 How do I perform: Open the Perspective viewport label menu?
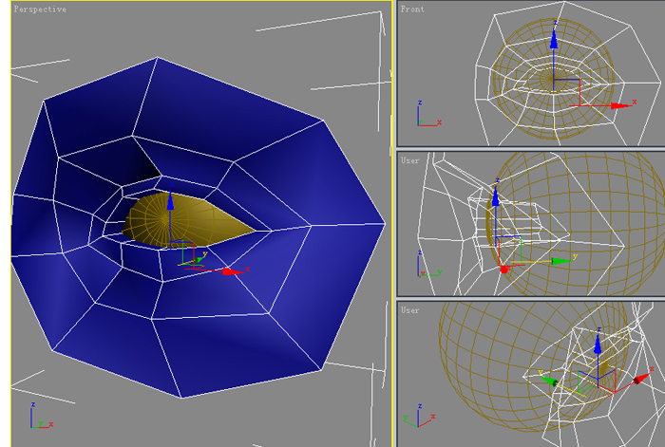(x=40, y=9)
